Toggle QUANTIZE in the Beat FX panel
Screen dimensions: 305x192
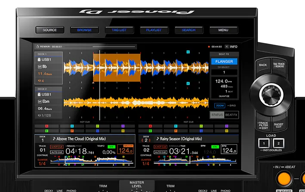point(224,96)
